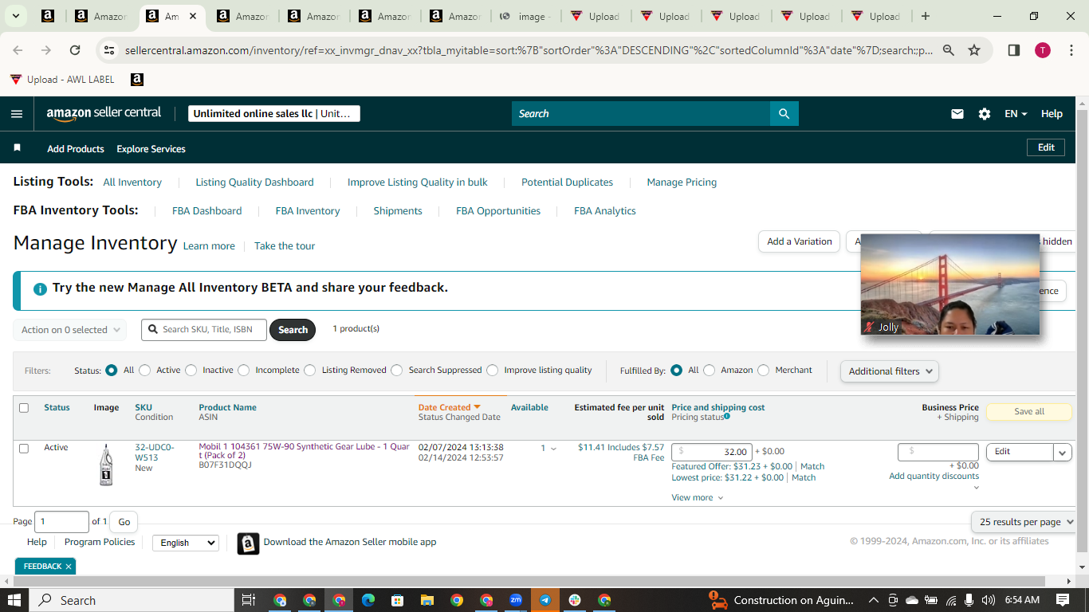
Task: Expand View more under pricing
Action: 698,498
